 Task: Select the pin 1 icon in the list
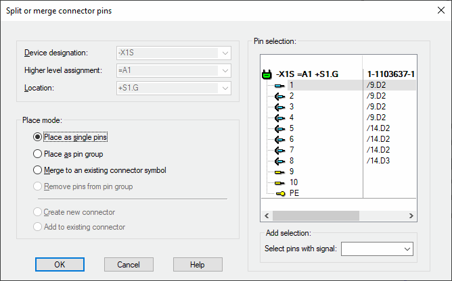point(279,86)
